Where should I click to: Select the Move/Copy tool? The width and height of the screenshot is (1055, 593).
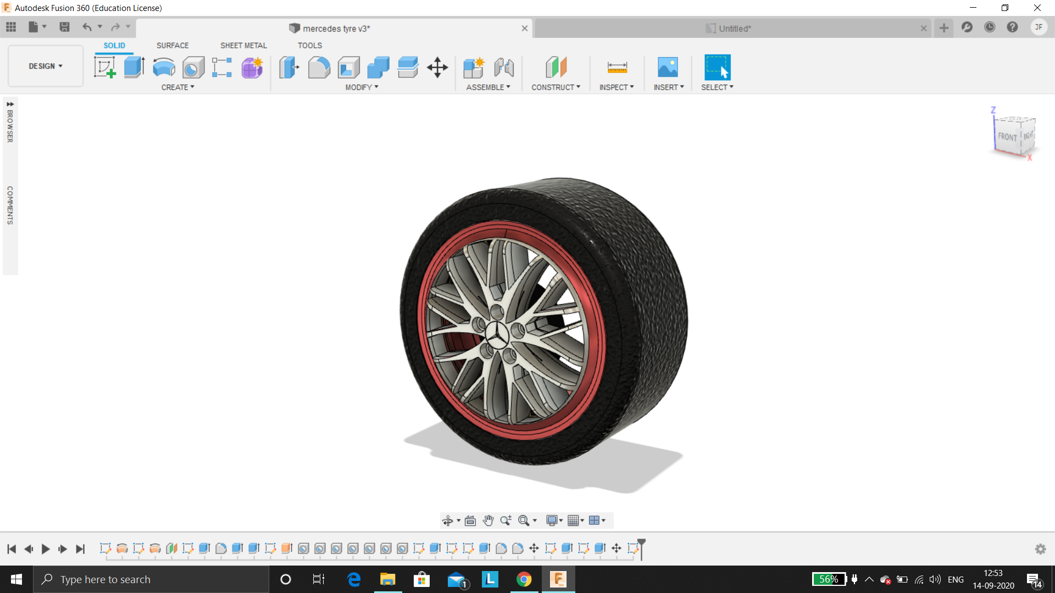click(x=437, y=68)
